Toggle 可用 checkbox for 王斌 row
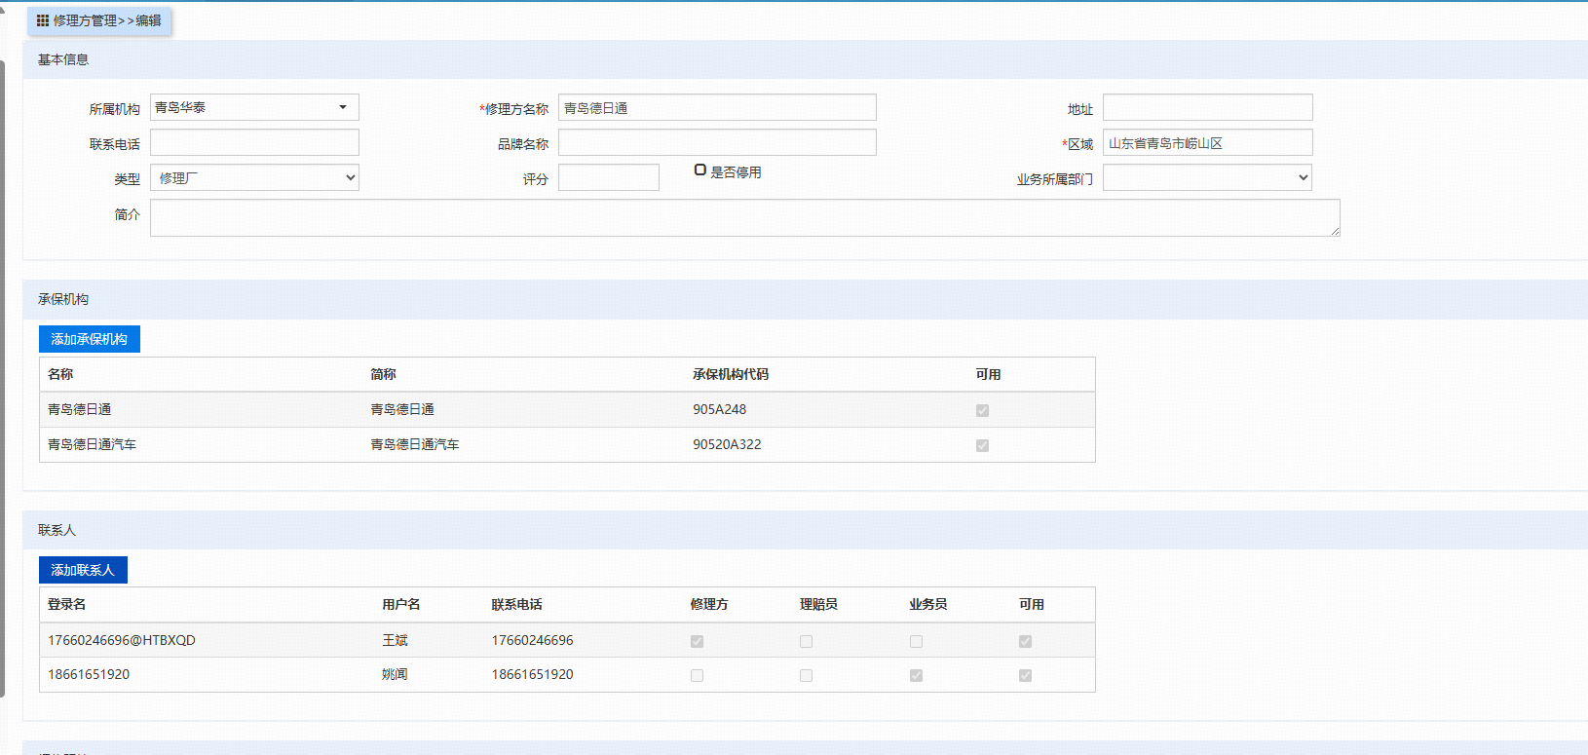Screen dimensions: 1588x755 pos(1025,641)
